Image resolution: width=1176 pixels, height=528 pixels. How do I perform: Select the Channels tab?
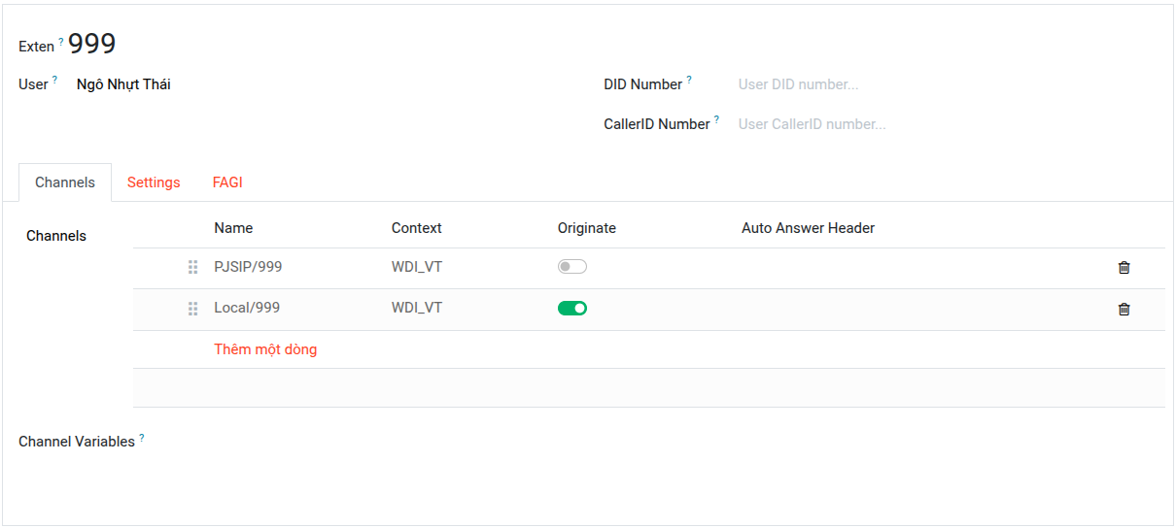point(65,182)
